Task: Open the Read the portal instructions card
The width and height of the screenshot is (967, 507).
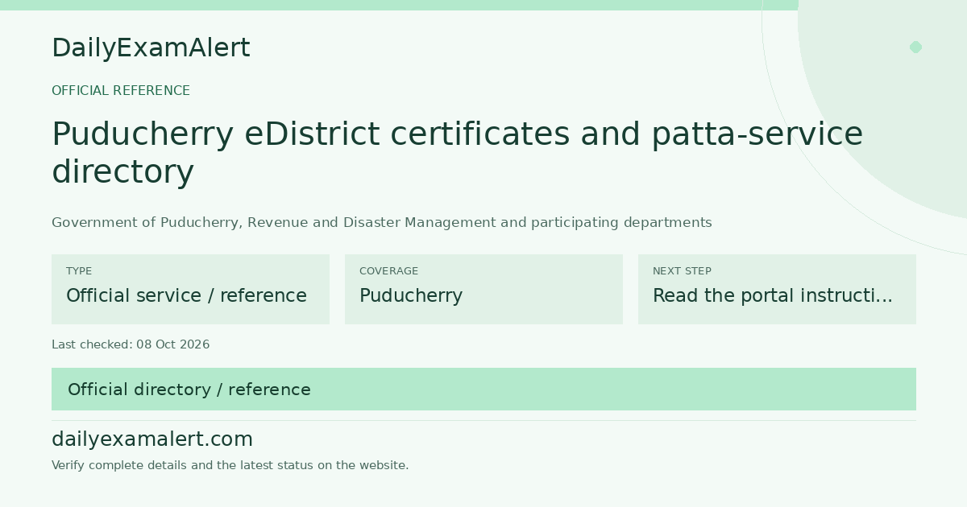Action: (777, 289)
